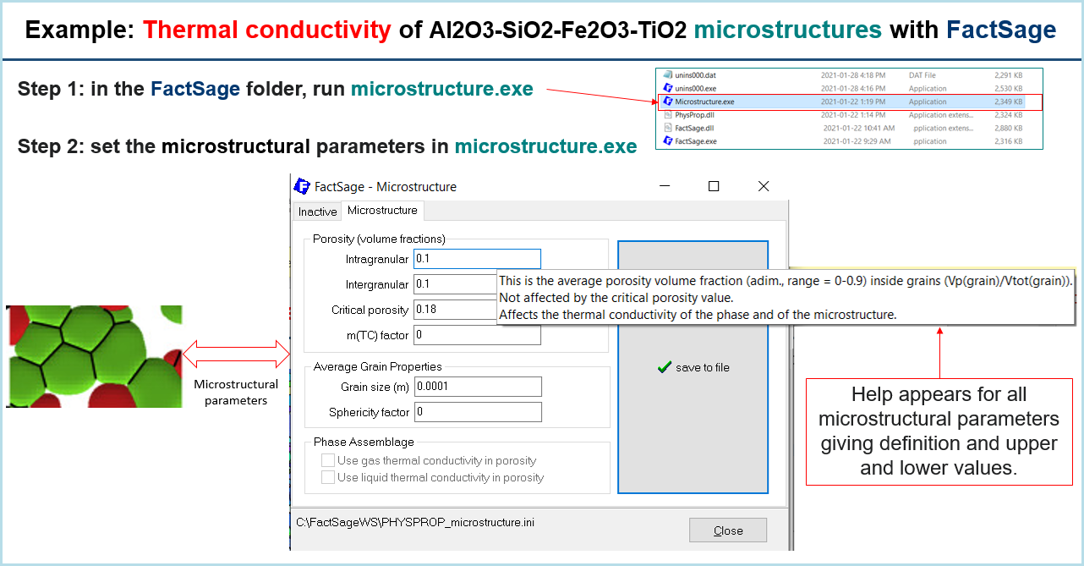Select the unins000.dat file name
This screenshot has width=1084, height=566.
(x=696, y=74)
